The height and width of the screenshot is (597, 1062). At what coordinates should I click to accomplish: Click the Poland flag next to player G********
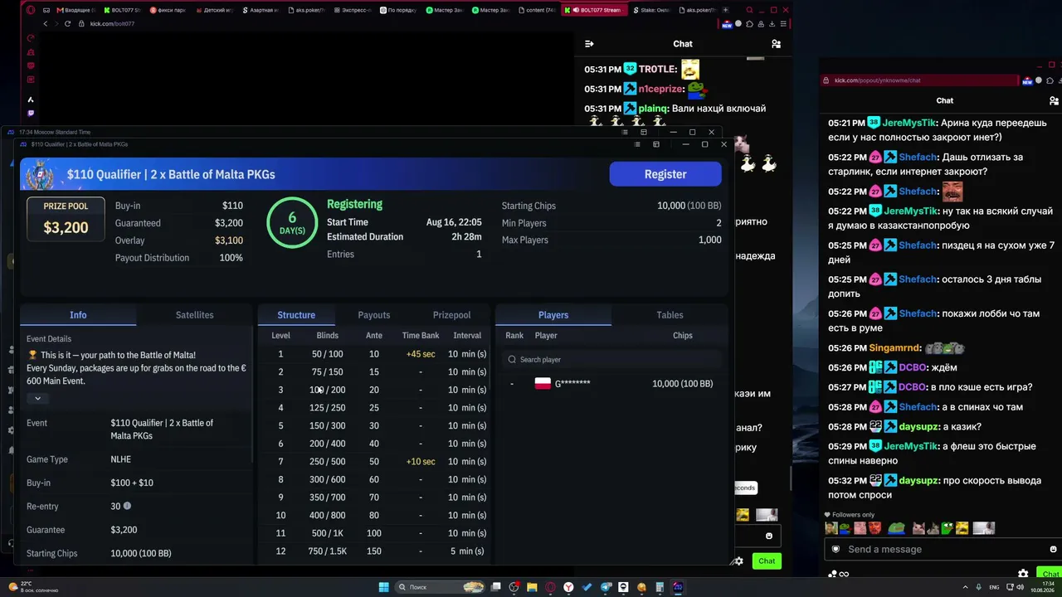(x=543, y=384)
